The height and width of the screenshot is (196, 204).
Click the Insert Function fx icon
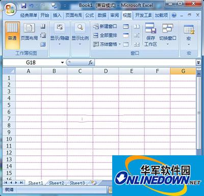point(90,63)
